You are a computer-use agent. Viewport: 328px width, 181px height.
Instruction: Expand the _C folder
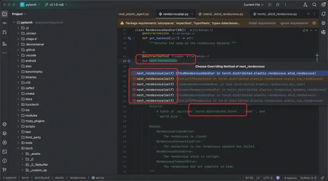coord(22,159)
